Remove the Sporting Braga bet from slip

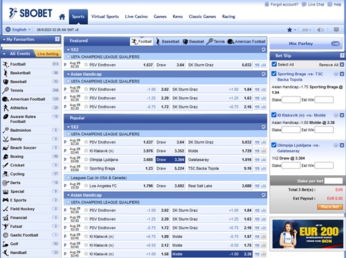[x=342, y=74]
